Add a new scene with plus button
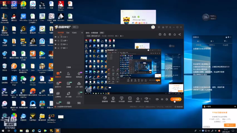Viewport: 237px width, 133px height. [x=82, y=33]
